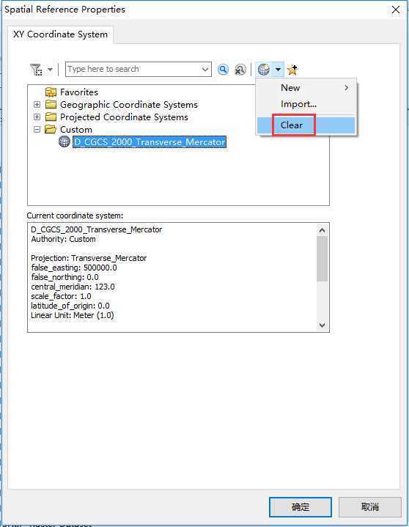The height and width of the screenshot is (527, 409).
Task: Select Geographic Coordinate Systems folder
Action: click(129, 105)
